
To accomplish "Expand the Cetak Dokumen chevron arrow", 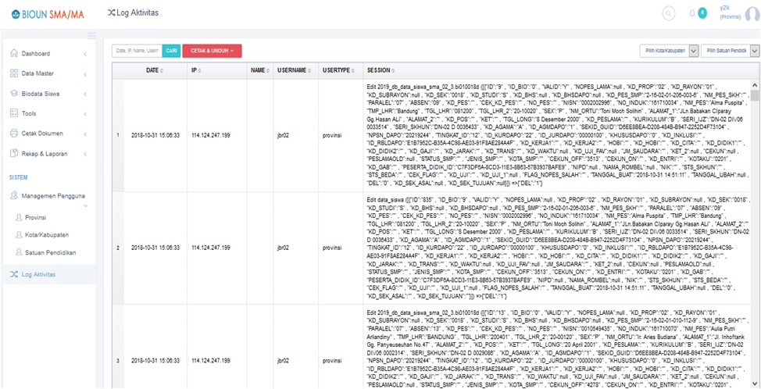I will [85, 134].
